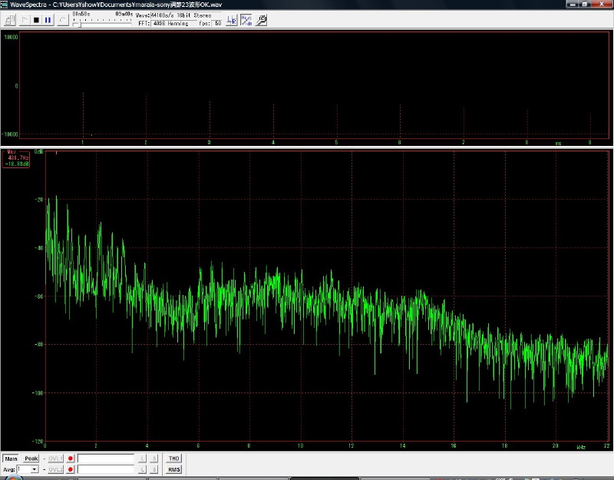Image resolution: width=614 pixels, height=480 pixels.
Task: Enable RMS measurement
Action: [174, 469]
